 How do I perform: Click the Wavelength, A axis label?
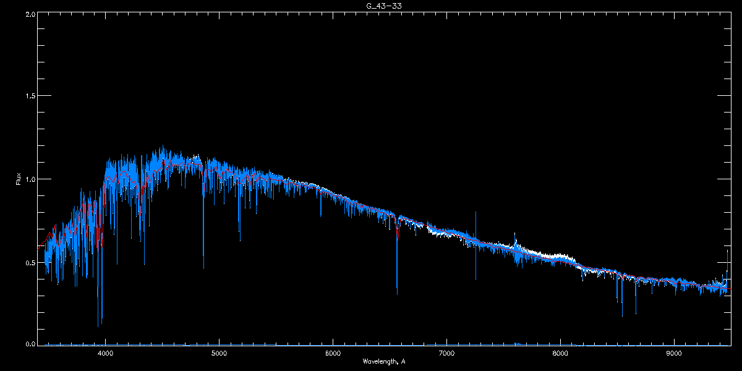(383, 361)
